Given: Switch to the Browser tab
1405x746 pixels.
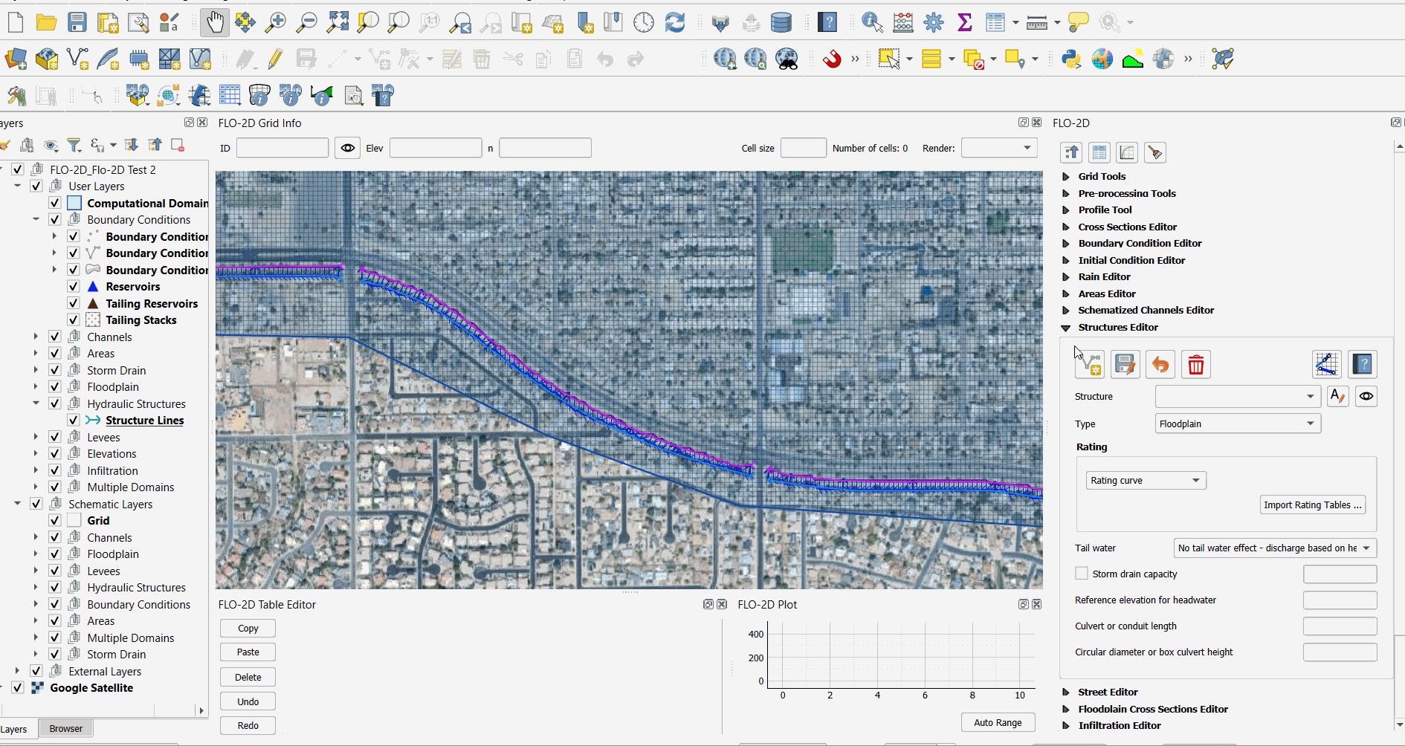Looking at the screenshot, I should pyautogui.click(x=65, y=729).
